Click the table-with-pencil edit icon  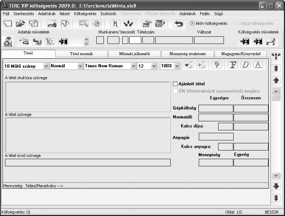pyautogui.click(x=160, y=23)
